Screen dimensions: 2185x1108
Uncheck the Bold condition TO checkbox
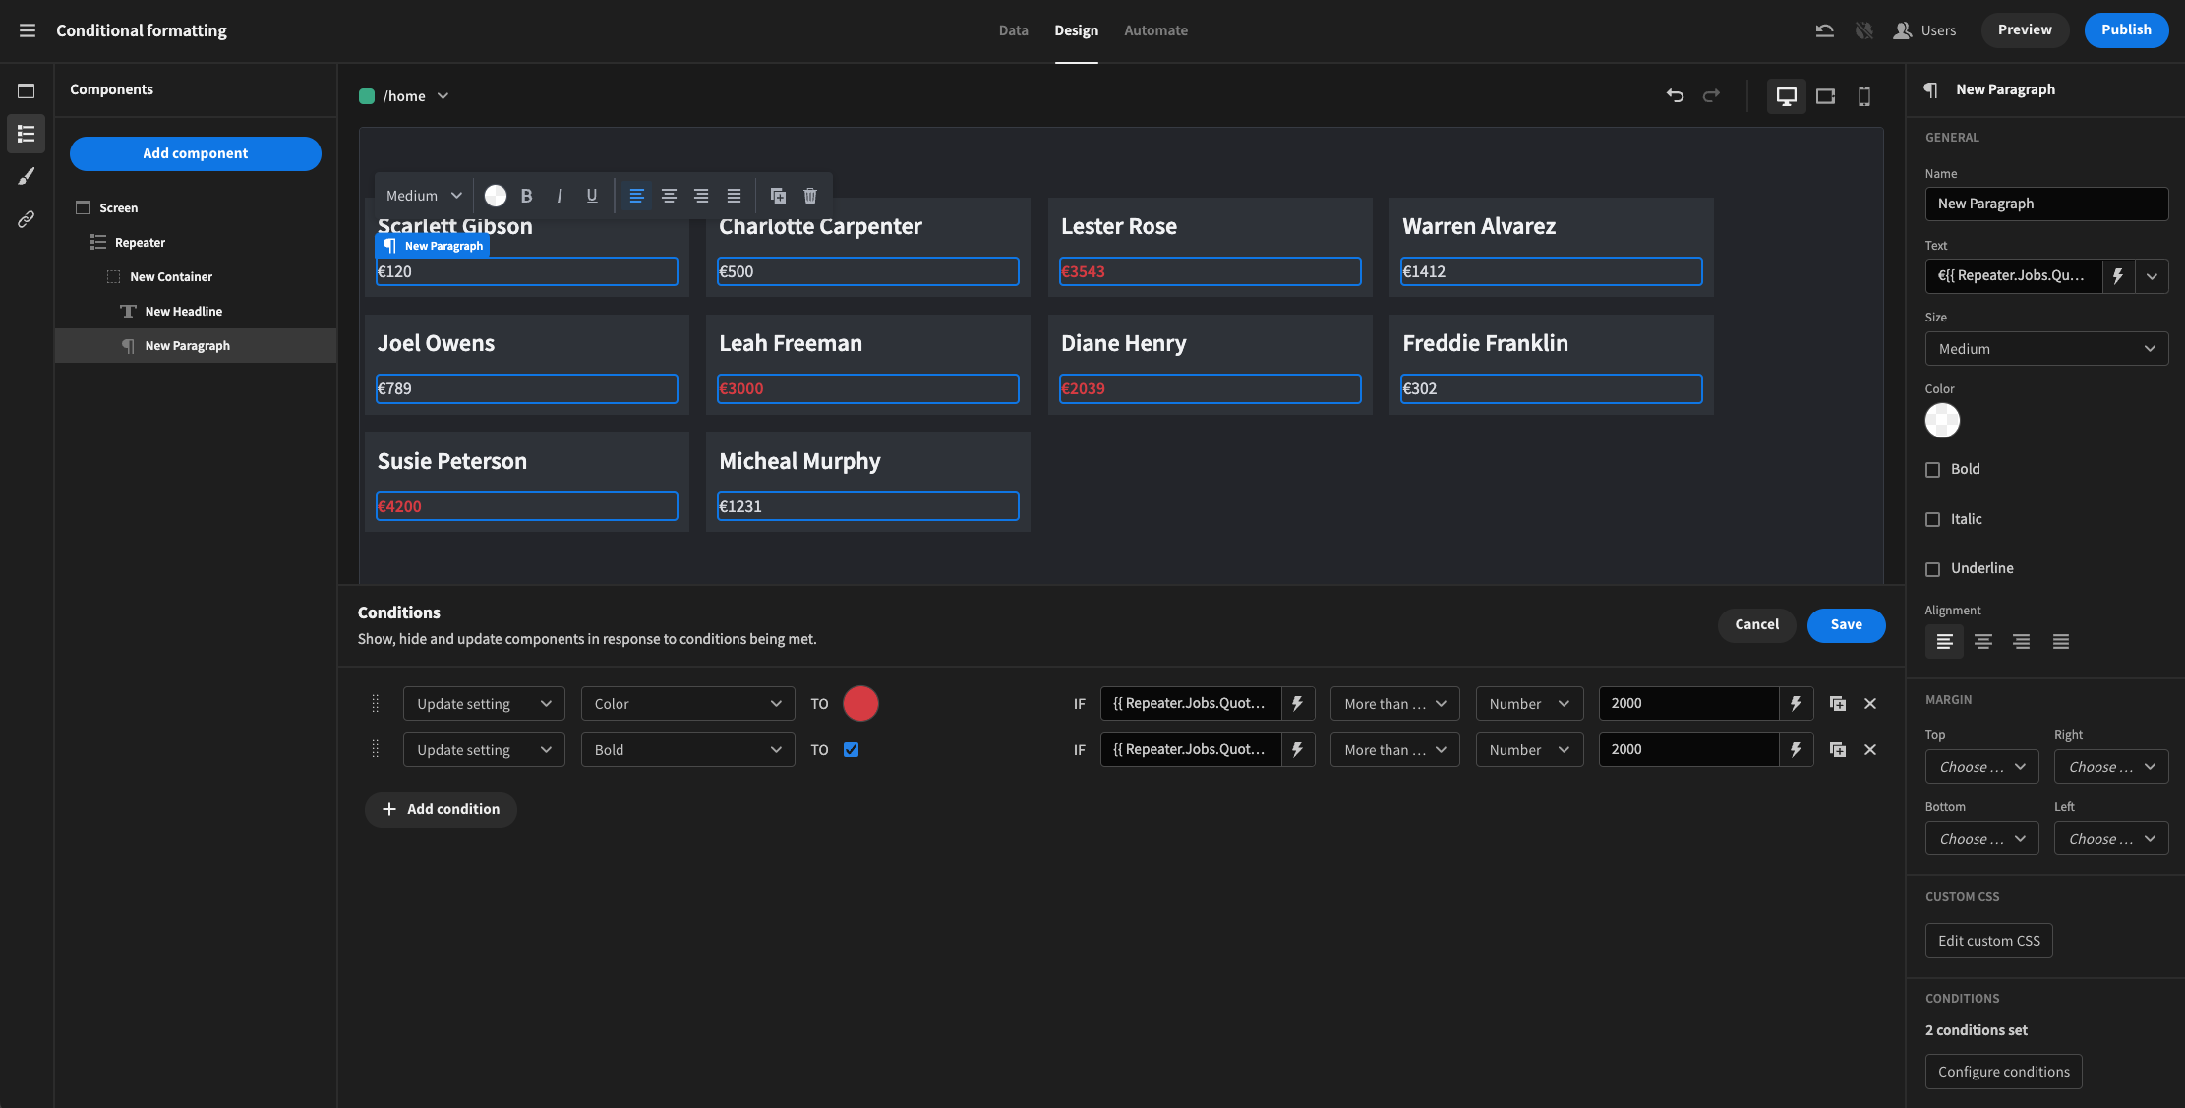[852, 750]
